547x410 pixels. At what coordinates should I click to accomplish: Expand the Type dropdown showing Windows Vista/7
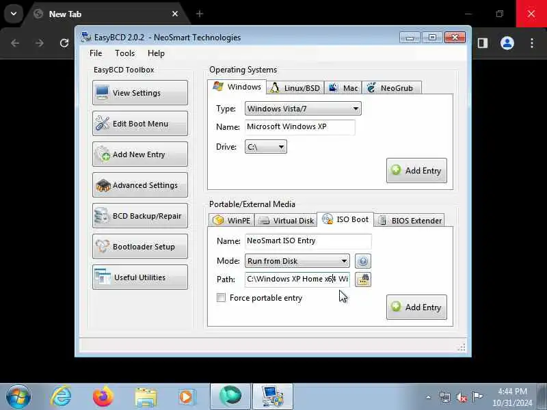pos(303,109)
